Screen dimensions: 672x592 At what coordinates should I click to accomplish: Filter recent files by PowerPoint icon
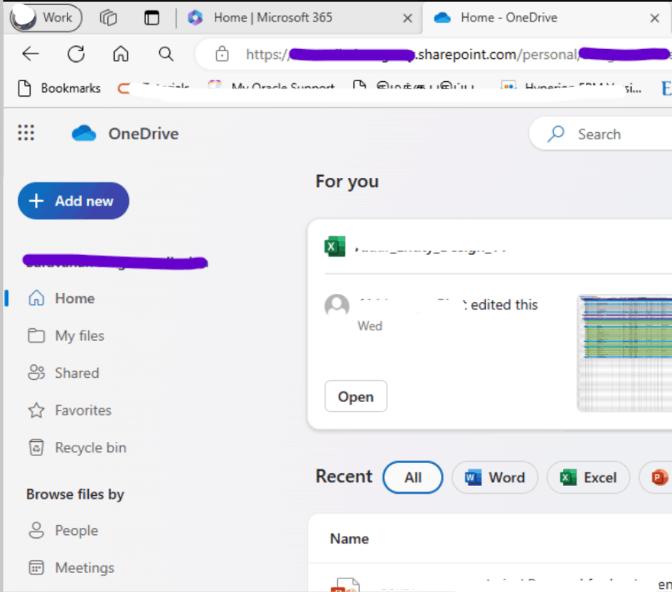658,477
